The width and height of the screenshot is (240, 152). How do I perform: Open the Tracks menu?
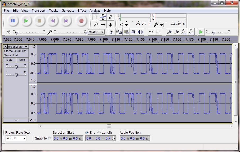coord(54,11)
